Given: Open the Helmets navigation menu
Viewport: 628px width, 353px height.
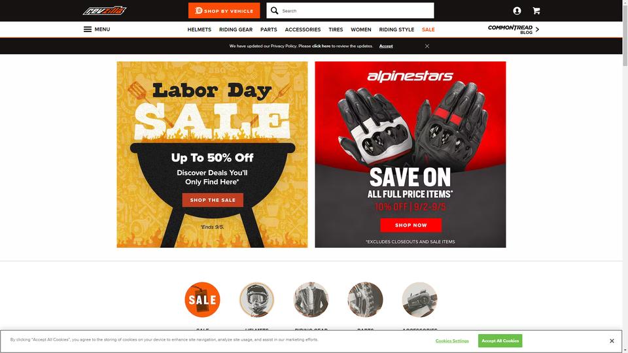Looking at the screenshot, I should coord(199,29).
